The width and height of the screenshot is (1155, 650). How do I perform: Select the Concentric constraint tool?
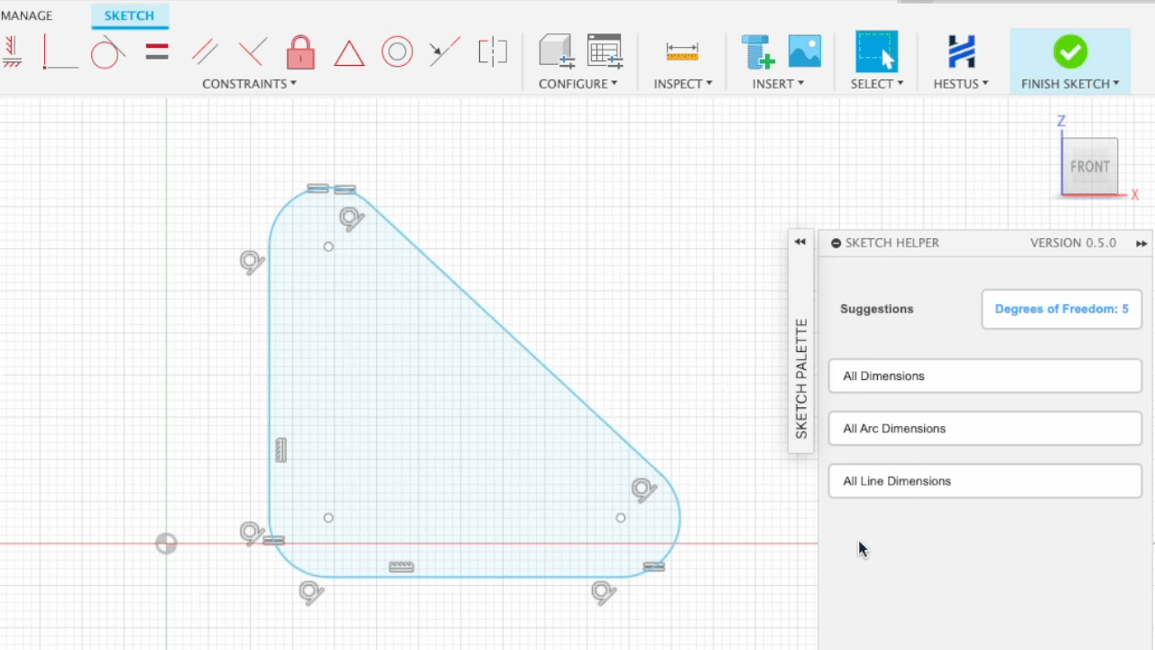pyautogui.click(x=397, y=51)
